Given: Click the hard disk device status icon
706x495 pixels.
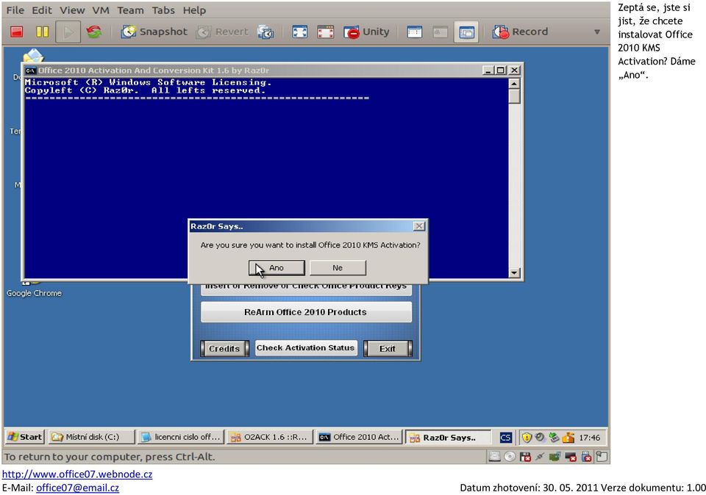Looking at the screenshot, I should [x=494, y=457].
